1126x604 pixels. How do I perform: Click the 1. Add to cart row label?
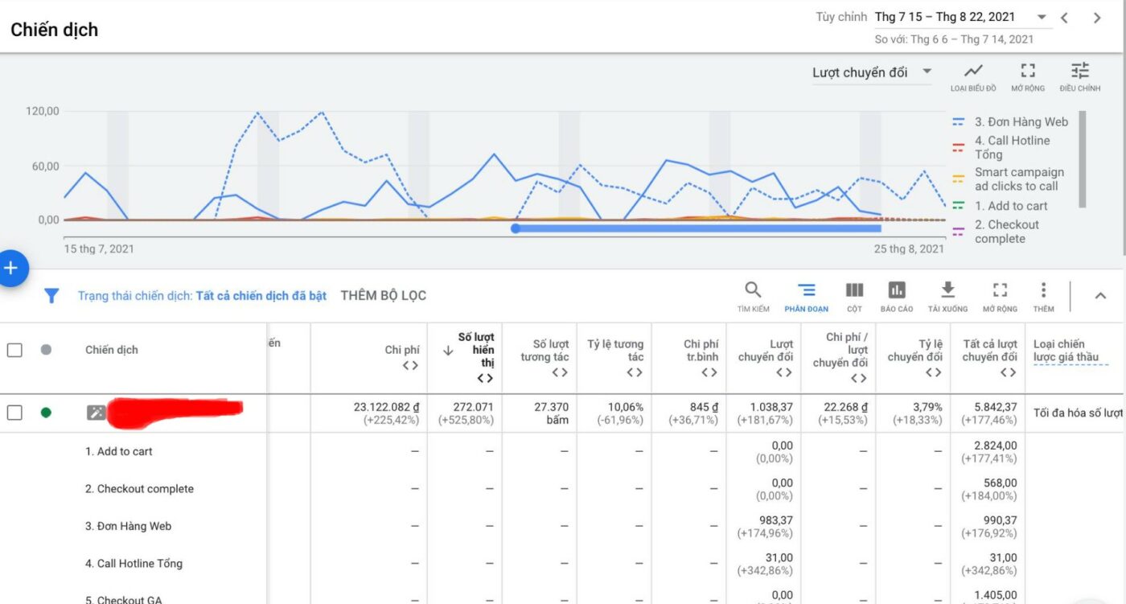click(x=118, y=451)
